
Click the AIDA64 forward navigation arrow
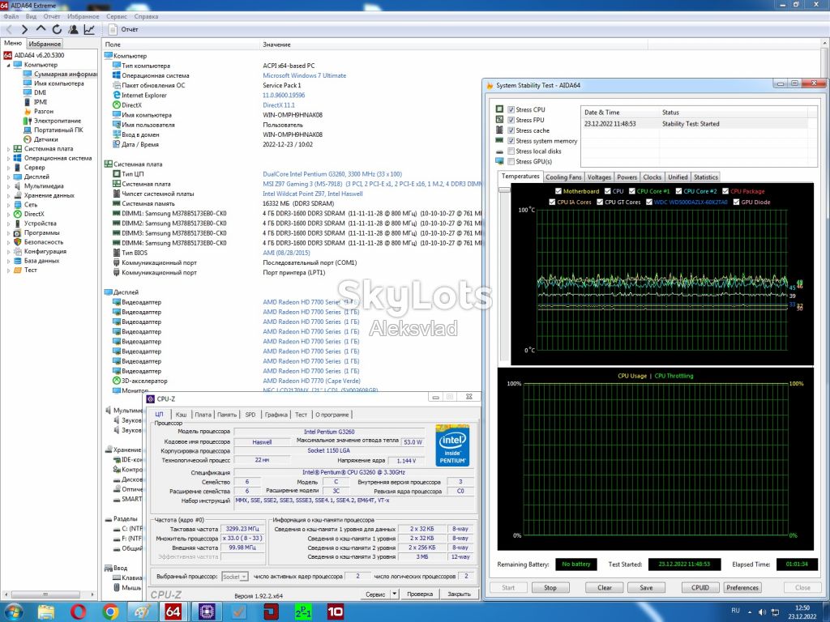pyautogui.click(x=24, y=30)
